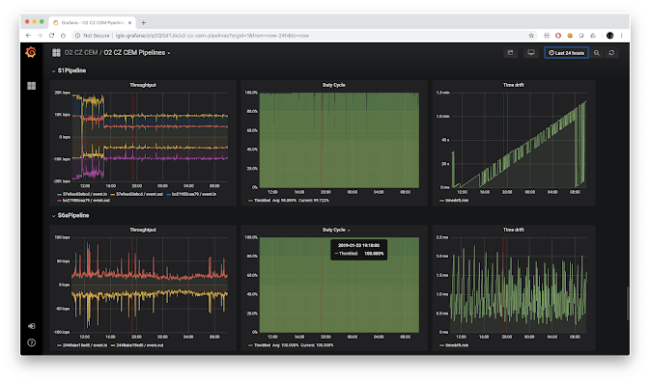Click the Grafana logo in the sidebar
Image resolution: width=650 pixels, height=382 pixels.
[x=31, y=52]
